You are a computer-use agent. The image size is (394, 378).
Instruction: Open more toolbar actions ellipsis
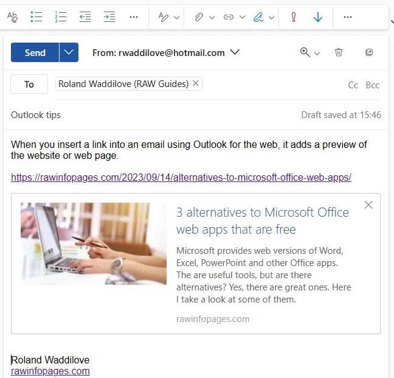pyautogui.click(x=348, y=17)
